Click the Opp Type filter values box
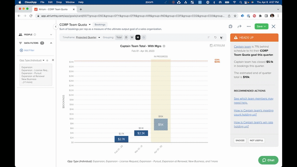This screenshot has width=297, height=167. pos(36,75)
